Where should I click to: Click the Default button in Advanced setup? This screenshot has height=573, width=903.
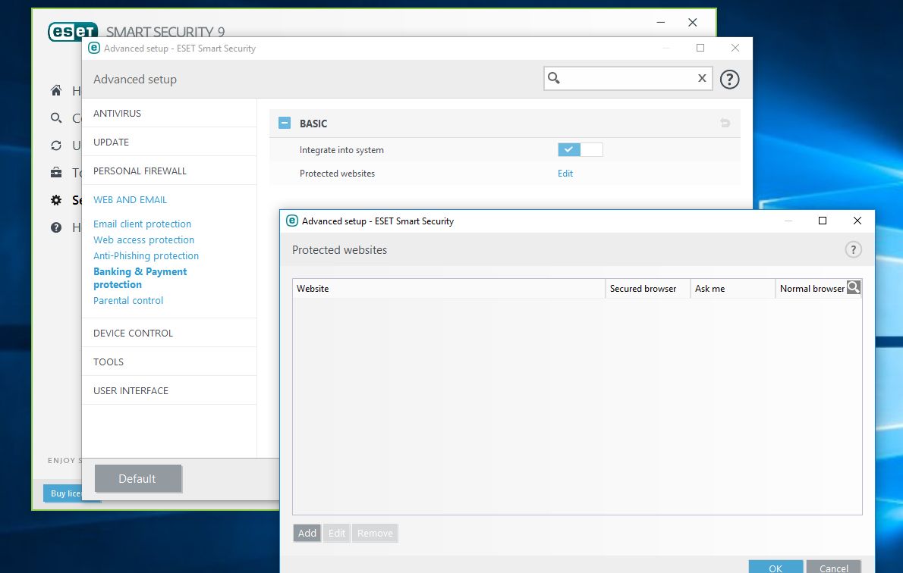coord(138,479)
